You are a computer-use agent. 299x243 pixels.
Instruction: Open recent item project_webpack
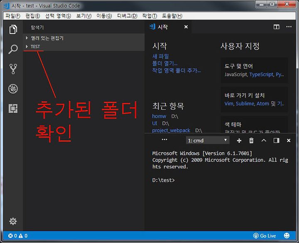pyautogui.click(x=171, y=130)
